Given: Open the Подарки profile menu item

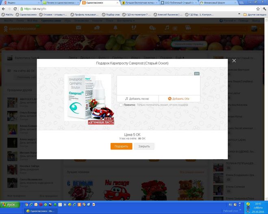Looking at the screenshot, I should 166,58.
